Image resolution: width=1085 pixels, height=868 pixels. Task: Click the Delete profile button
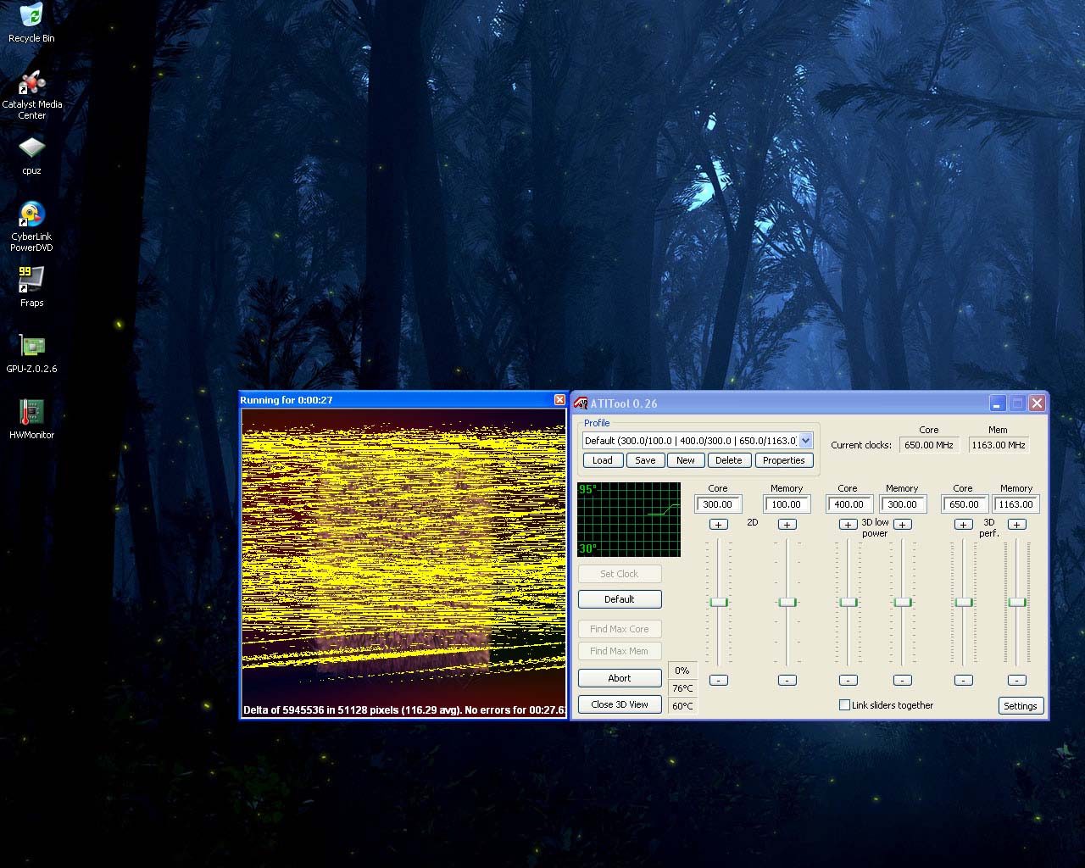729,460
